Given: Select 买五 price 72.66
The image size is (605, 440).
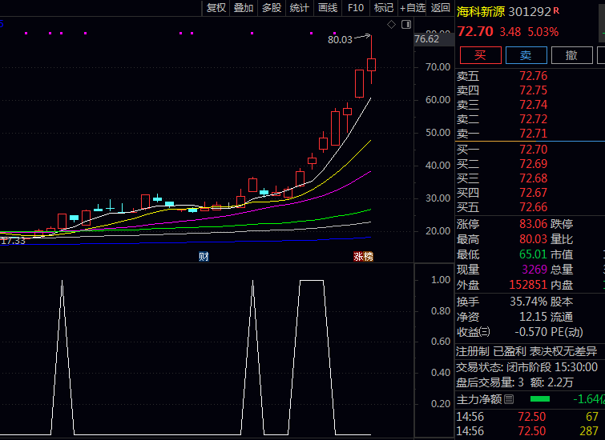Looking at the screenshot, I should 533,207.
